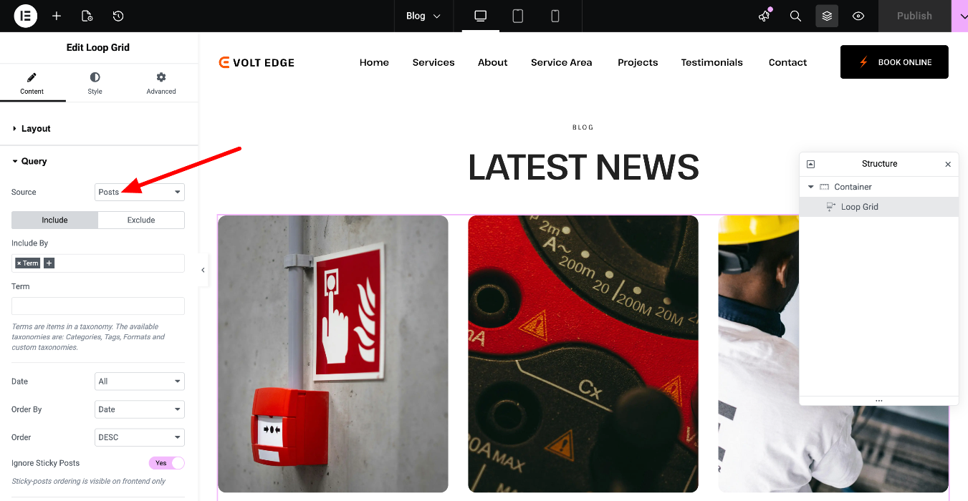This screenshot has height=501, width=968.
Task: Click the Term input field
Action: pyautogui.click(x=98, y=306)
